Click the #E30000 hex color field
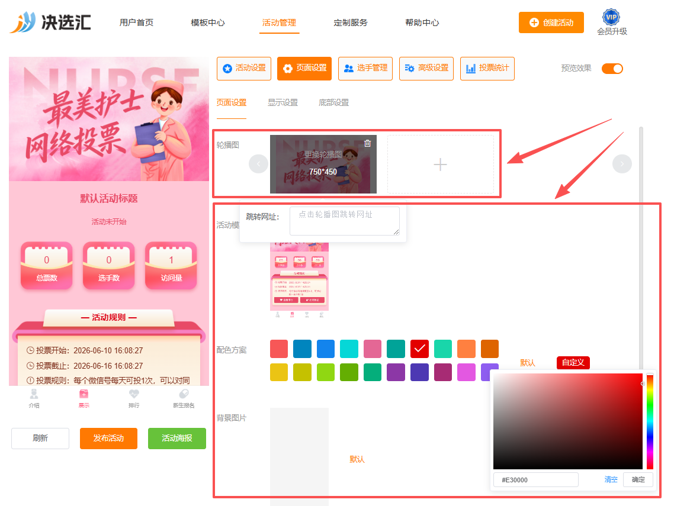 536,480
